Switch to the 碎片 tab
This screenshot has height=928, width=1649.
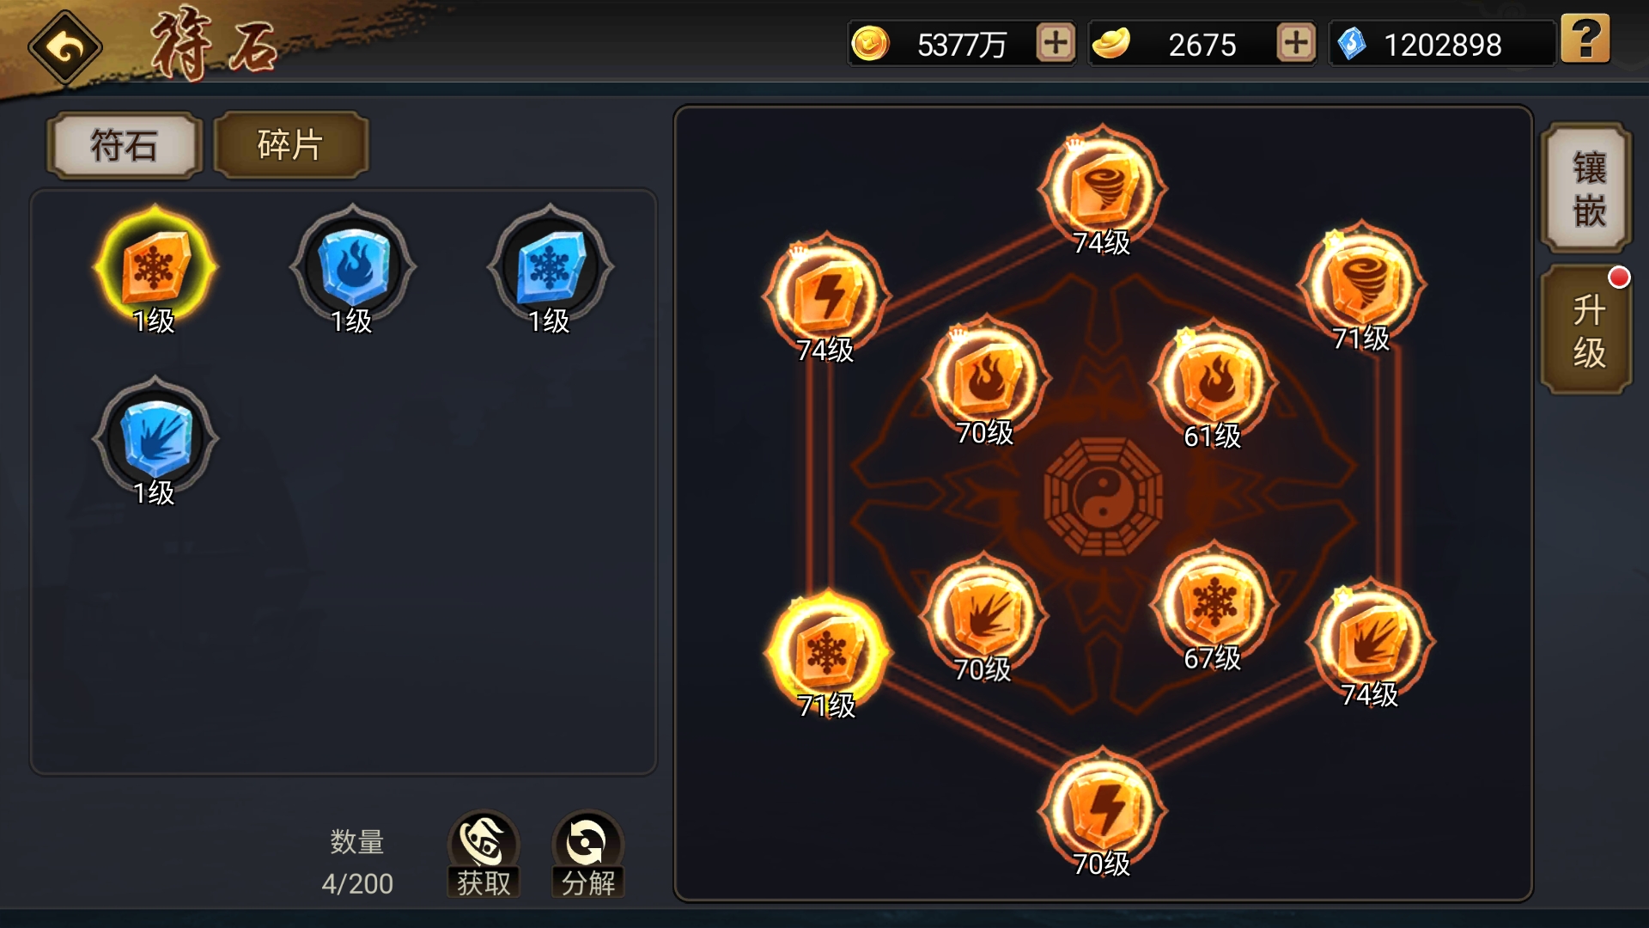[x=291, y=144]
